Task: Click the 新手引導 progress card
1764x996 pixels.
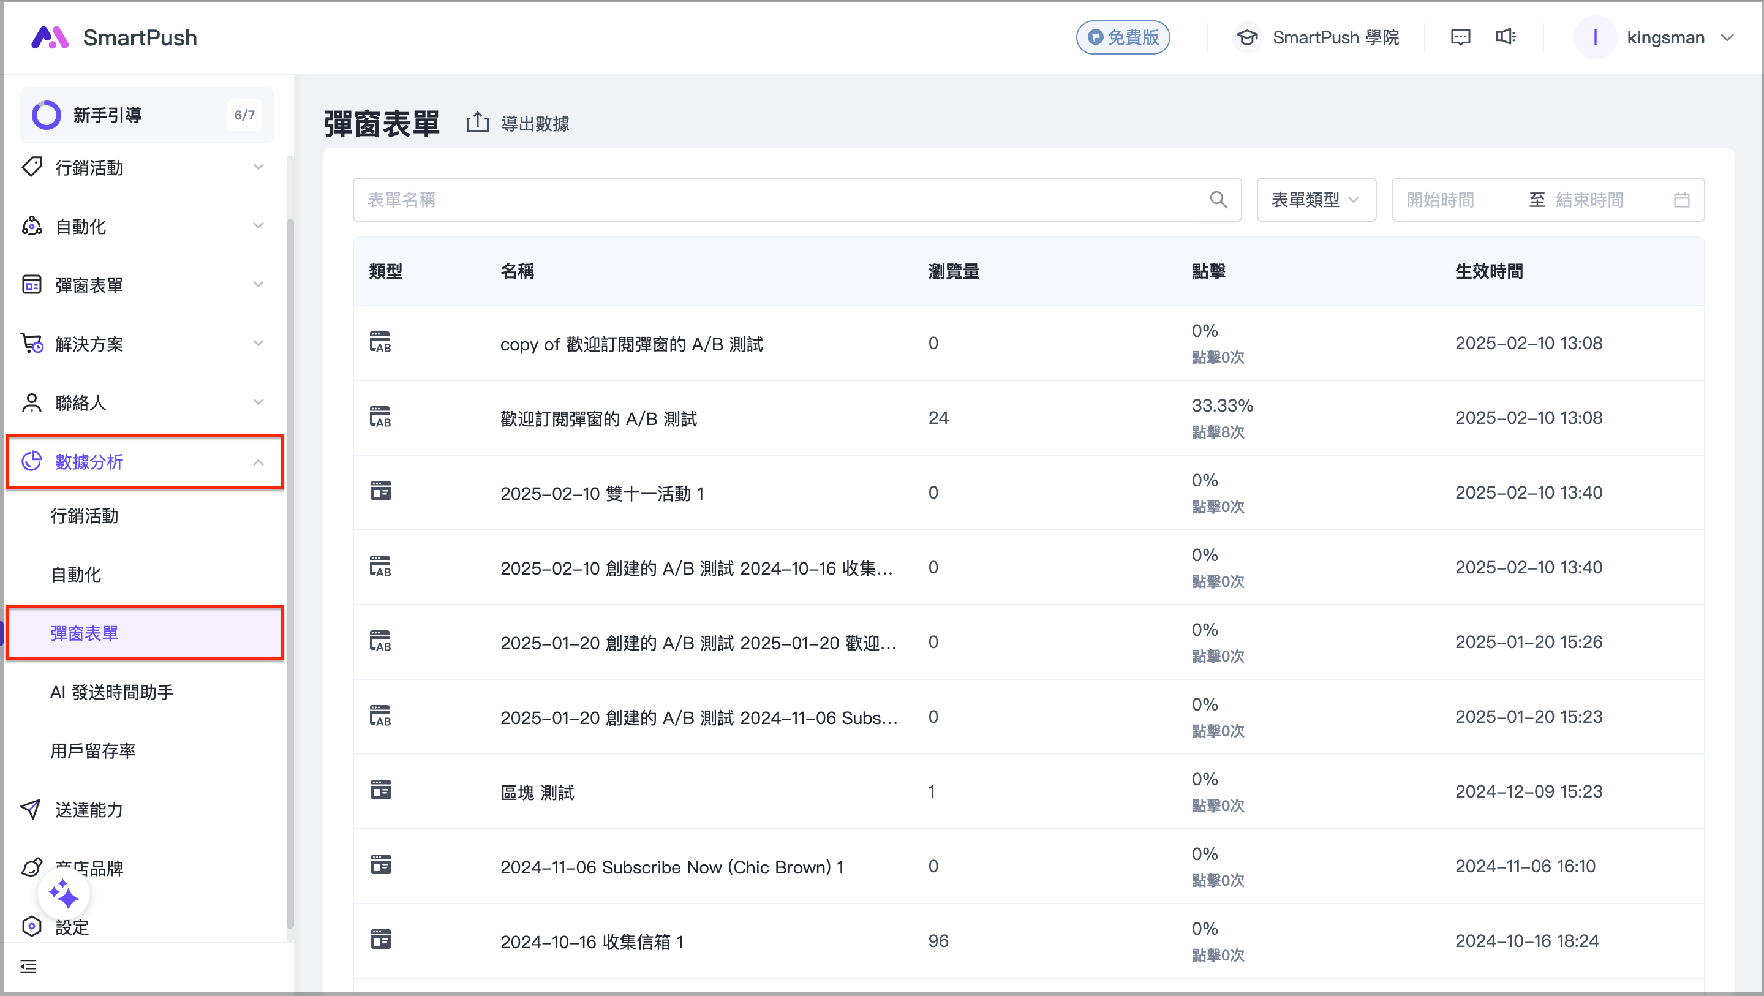Action: (146, 115)
